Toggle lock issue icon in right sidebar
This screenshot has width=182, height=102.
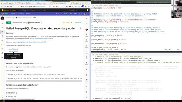click(86, 75)
